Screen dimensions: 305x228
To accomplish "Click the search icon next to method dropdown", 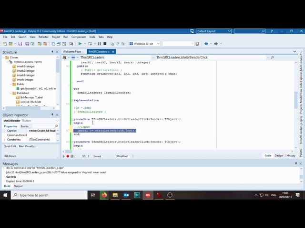I will click(x=273, y=57).
